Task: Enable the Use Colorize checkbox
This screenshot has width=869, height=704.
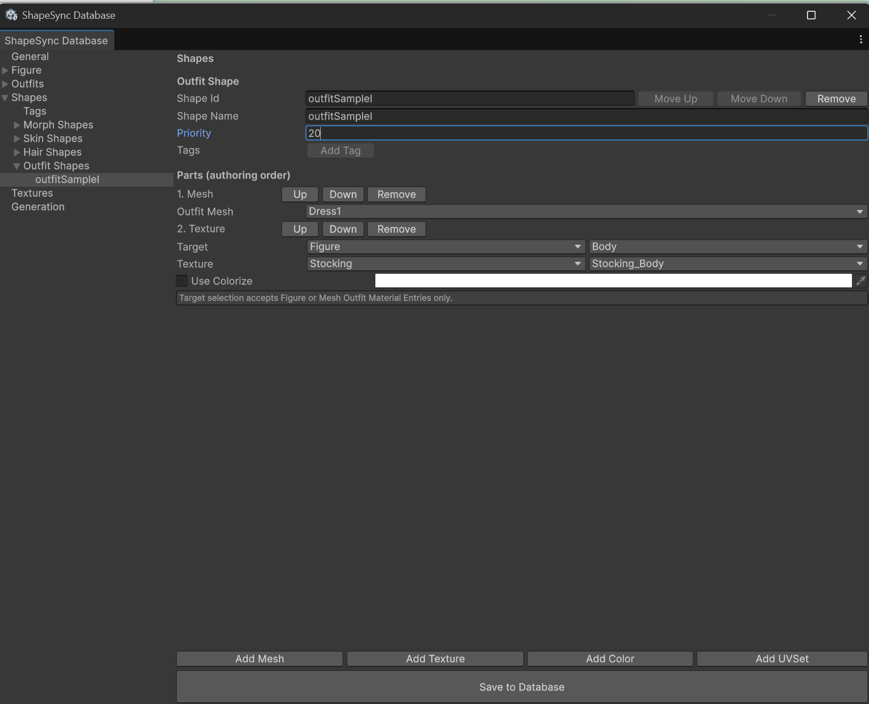Action: (x=182, y=281)
